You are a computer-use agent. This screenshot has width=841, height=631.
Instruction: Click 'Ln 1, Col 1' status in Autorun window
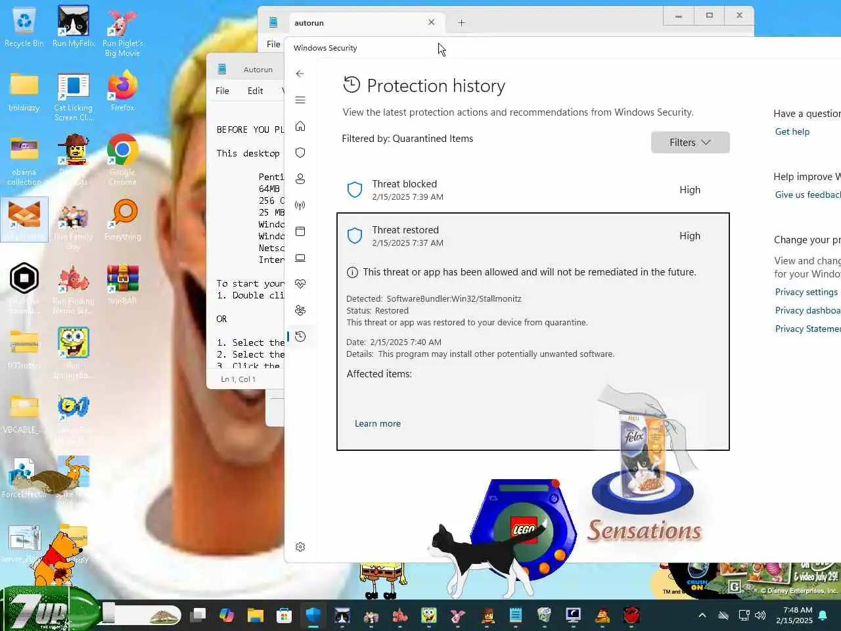coord(238,379)
